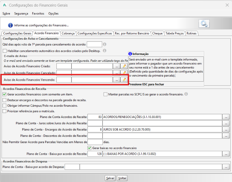Open Configurações Específicas tab
232x182 pixels.
click(x=95, y=33)
